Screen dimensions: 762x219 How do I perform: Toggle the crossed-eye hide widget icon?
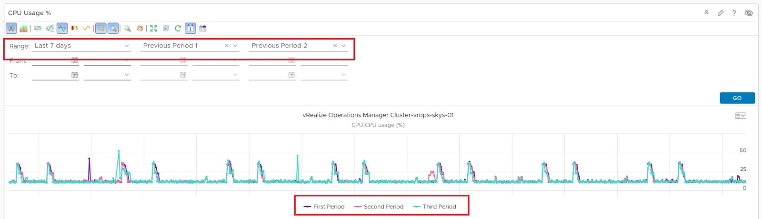point(749,13)
